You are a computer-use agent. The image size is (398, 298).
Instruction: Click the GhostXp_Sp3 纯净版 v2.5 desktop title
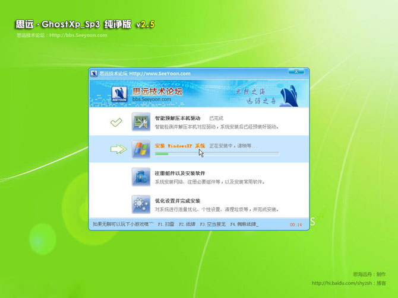[x=85, y=24]
